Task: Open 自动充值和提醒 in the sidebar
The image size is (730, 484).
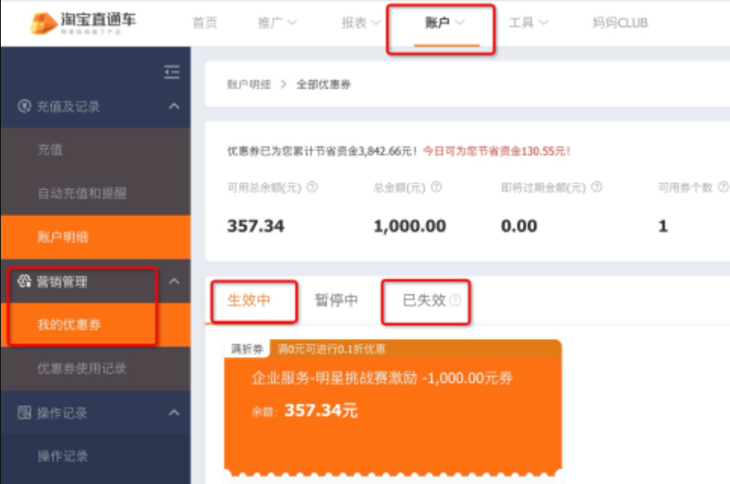Action: pyautogui.click(x=96, y=193)
